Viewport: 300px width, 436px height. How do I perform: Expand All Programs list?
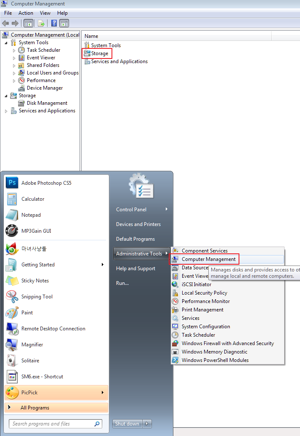tap(56, 408)
